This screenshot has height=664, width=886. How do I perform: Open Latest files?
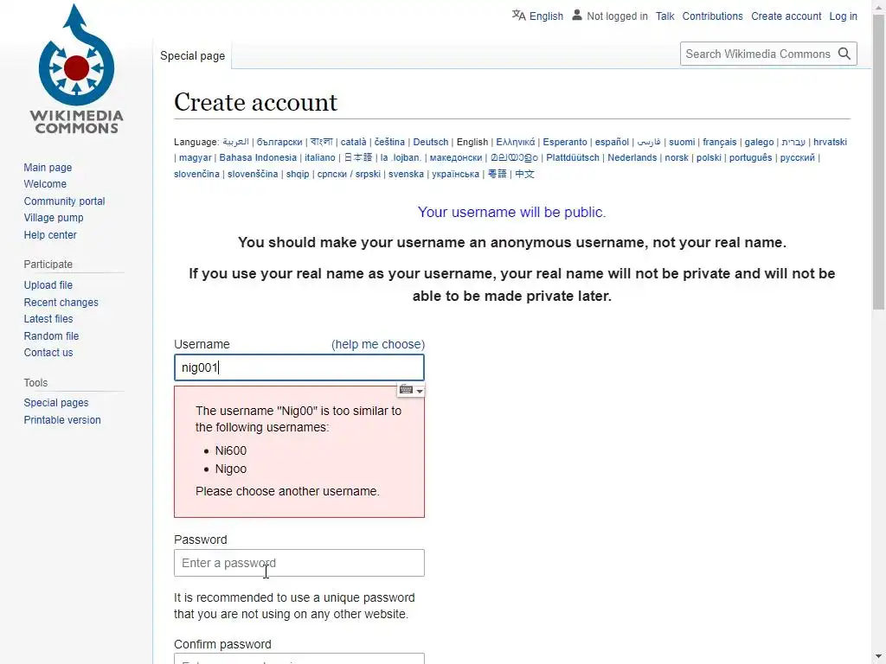48,319
